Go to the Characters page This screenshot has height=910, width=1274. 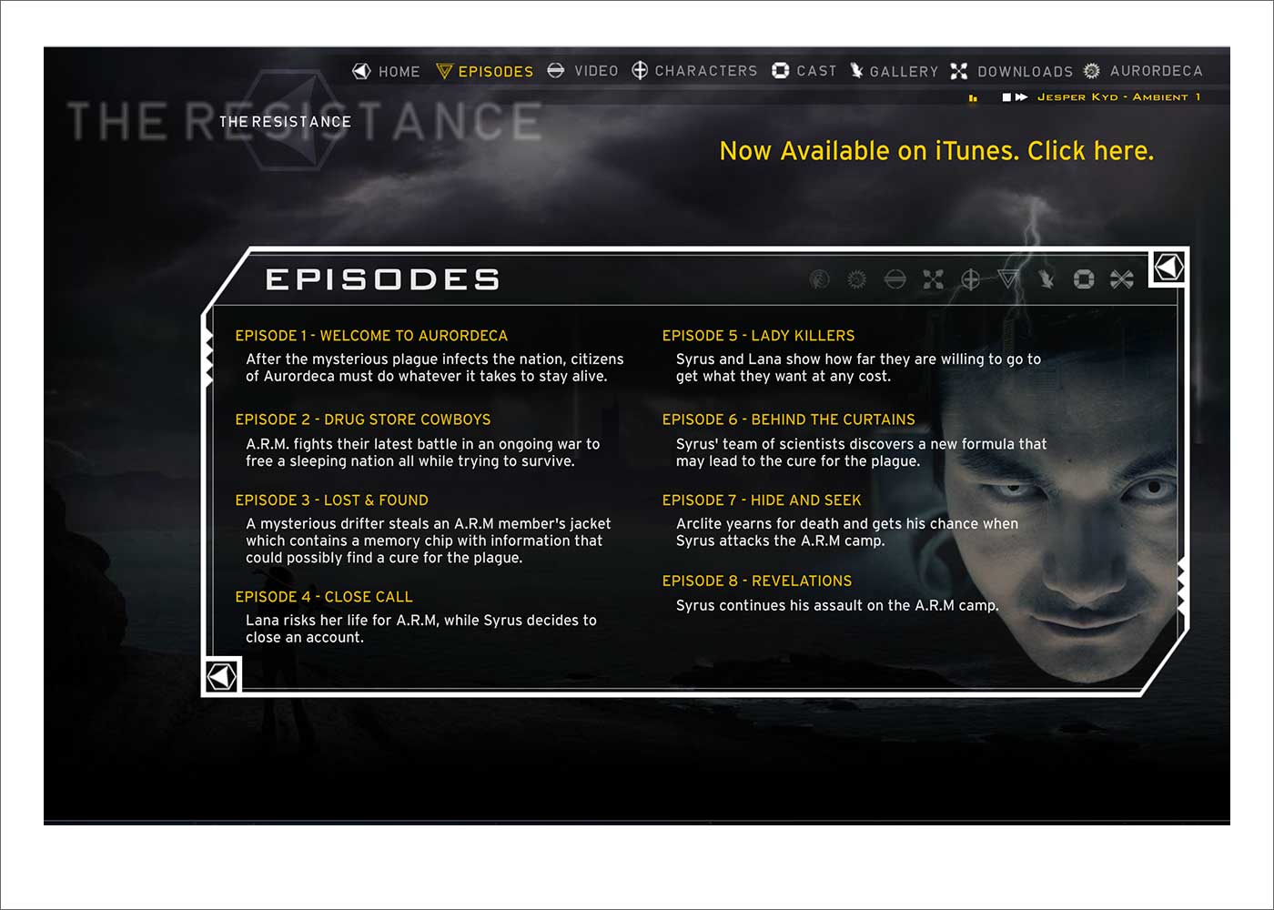click(705, 71)
